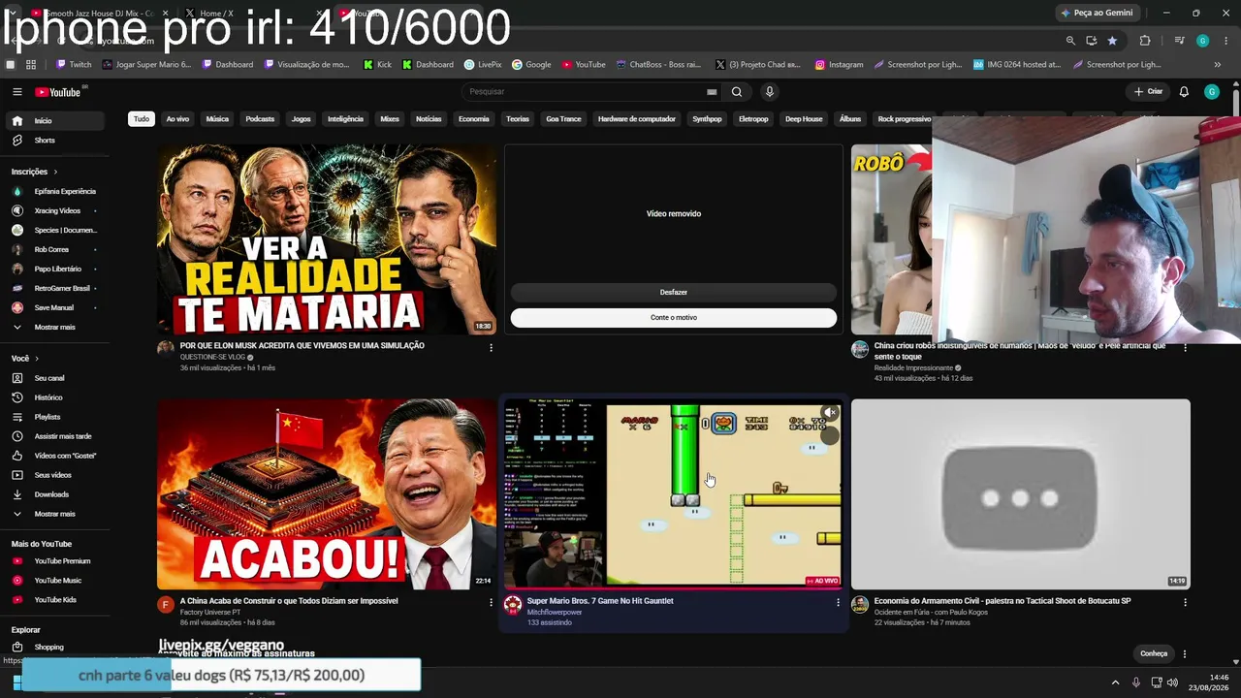Expand Mostrar mais under Inscrições

(x=53, y=328)
